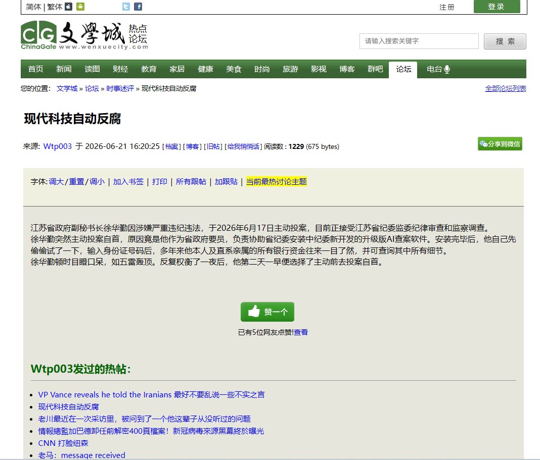
Task: Click the 登录 login button
Action: click(497, 7)
